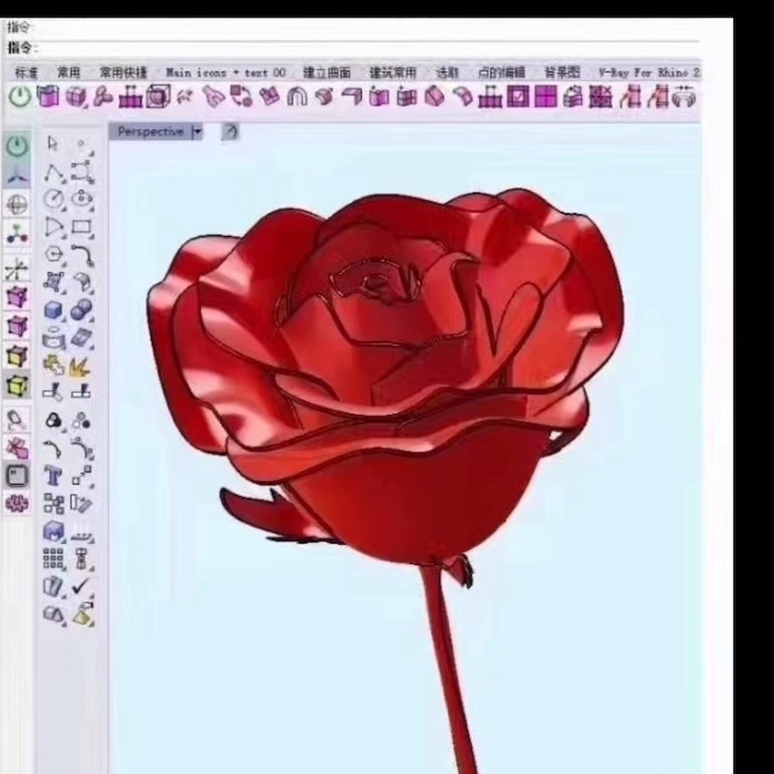Click the rectangular Array grid tool

click(x=53, y=559)
